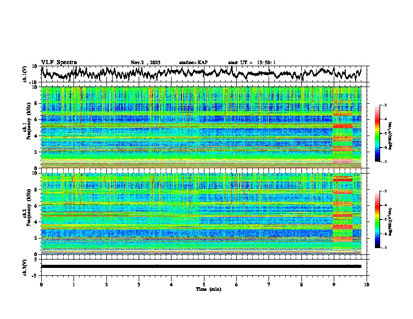Click tick label 1 on the Time axis
The image size is (413, 319).
tap(74, 285)
